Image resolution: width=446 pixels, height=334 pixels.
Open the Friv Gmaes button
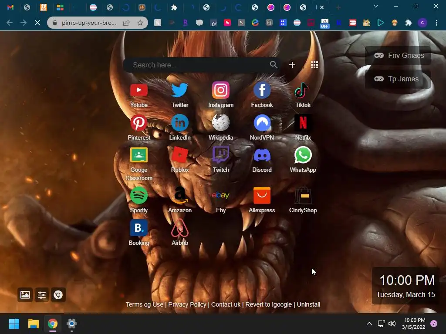398,55
